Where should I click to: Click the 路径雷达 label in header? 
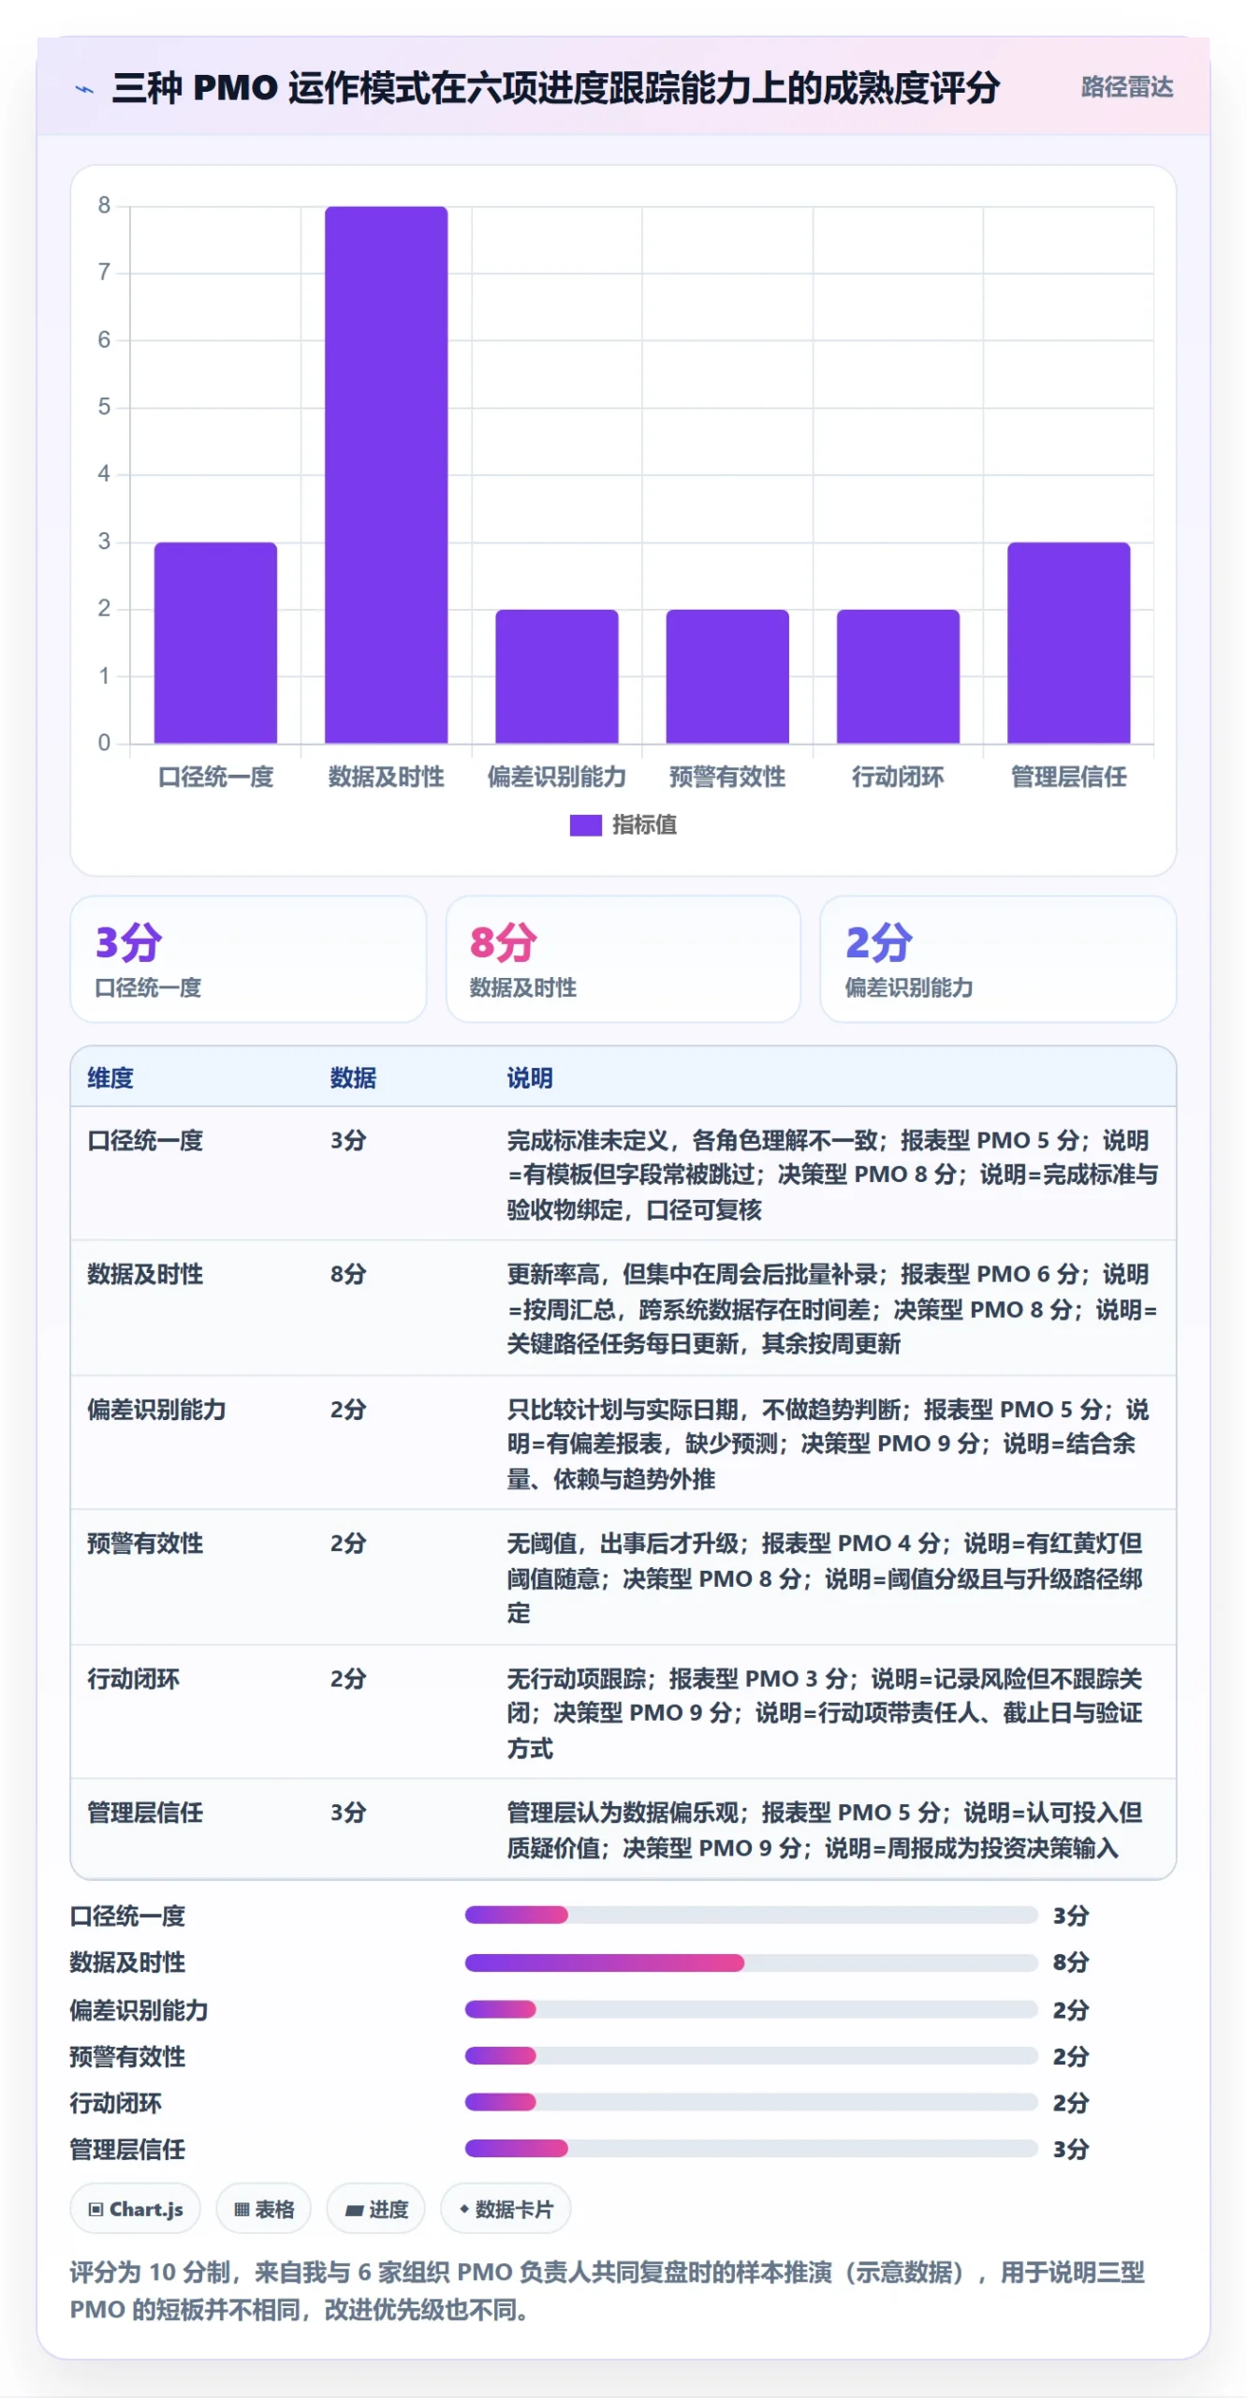point(1126,87)
